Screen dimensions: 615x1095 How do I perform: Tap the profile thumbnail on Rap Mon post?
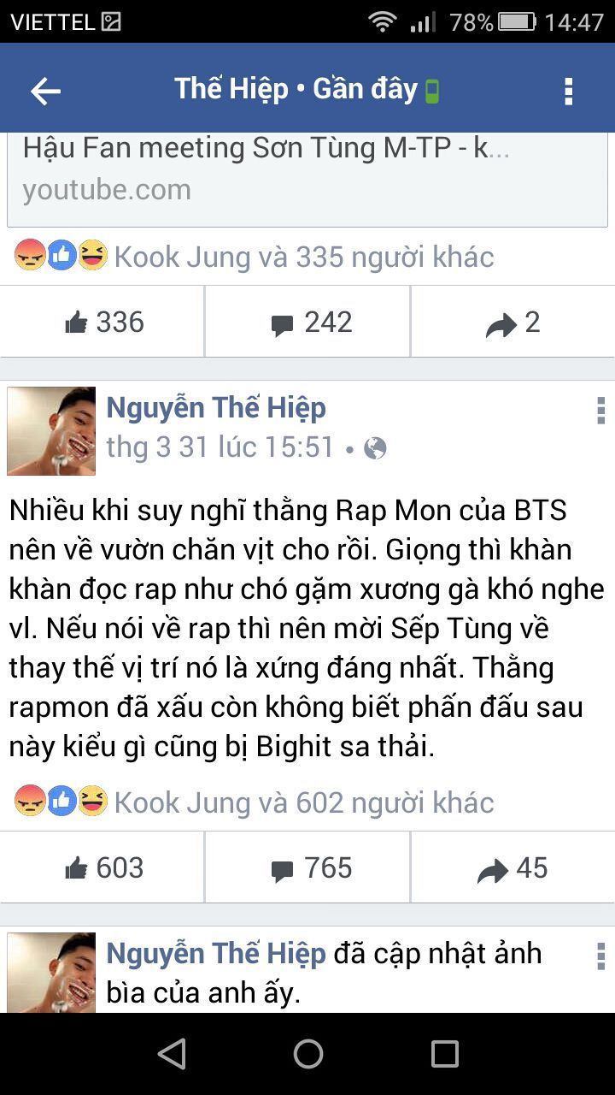coord(51,430)
